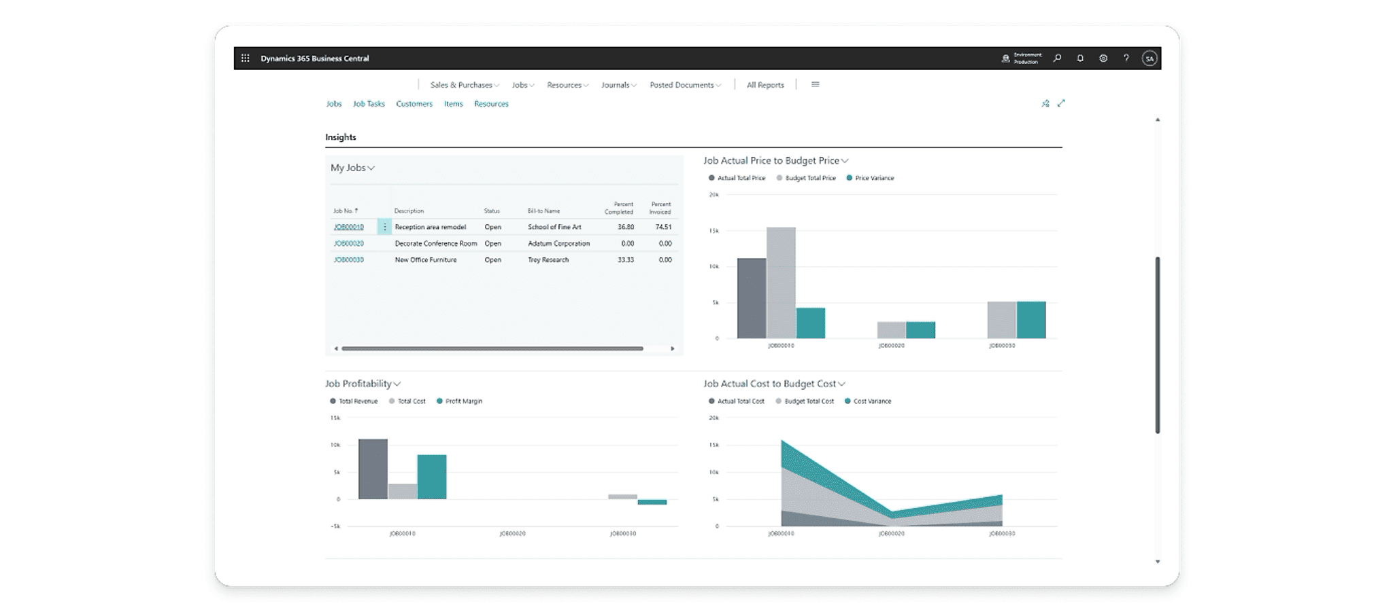The width and height of the screenshot is (1393, 616).
Task: Click the expand page diagonal arrows icon
Action: 1061,103
